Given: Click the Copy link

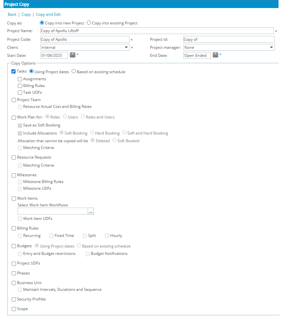Looking at the screenshot, I should 26,14.
